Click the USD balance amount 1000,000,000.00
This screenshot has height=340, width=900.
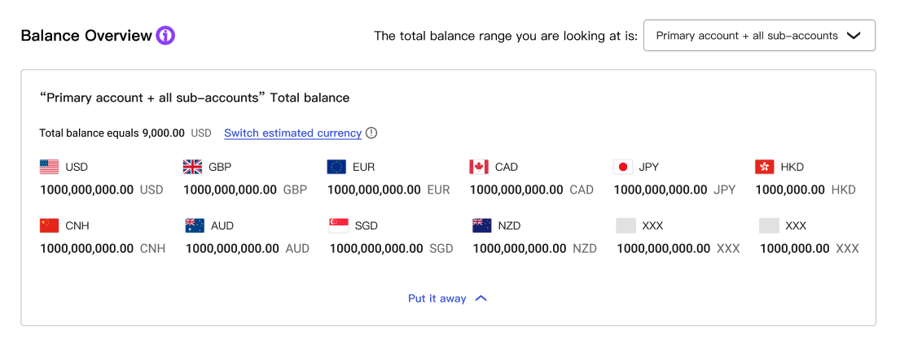(x=86, y=190)
